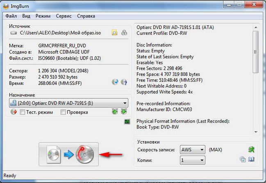
Task: Click the Book Type: DVD-RW line
Action: (x=158, y=127)
